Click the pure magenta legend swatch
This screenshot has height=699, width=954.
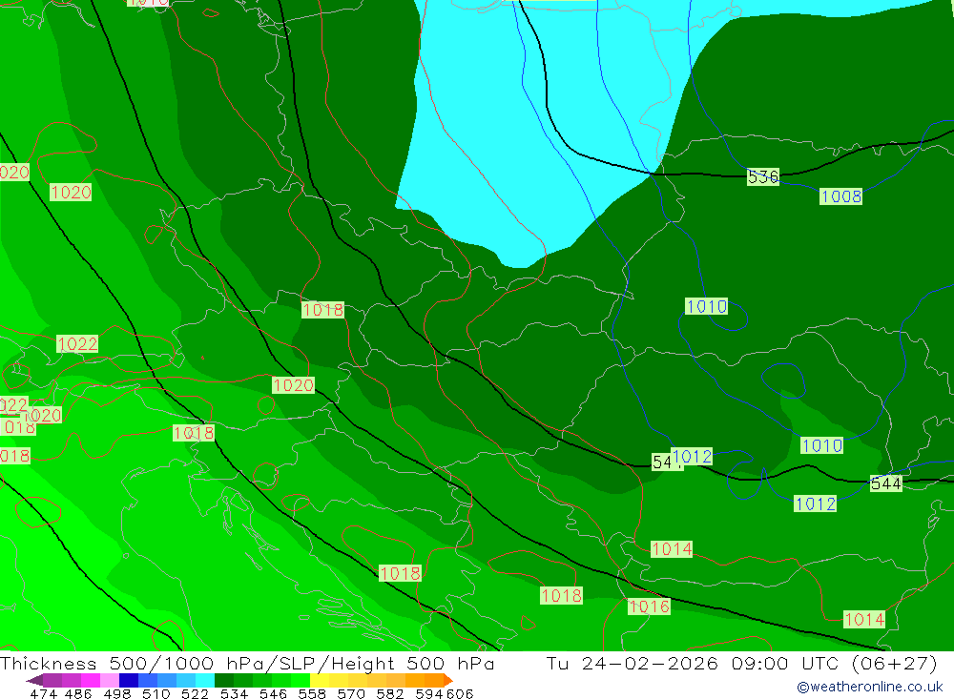(x=91, y=680)
